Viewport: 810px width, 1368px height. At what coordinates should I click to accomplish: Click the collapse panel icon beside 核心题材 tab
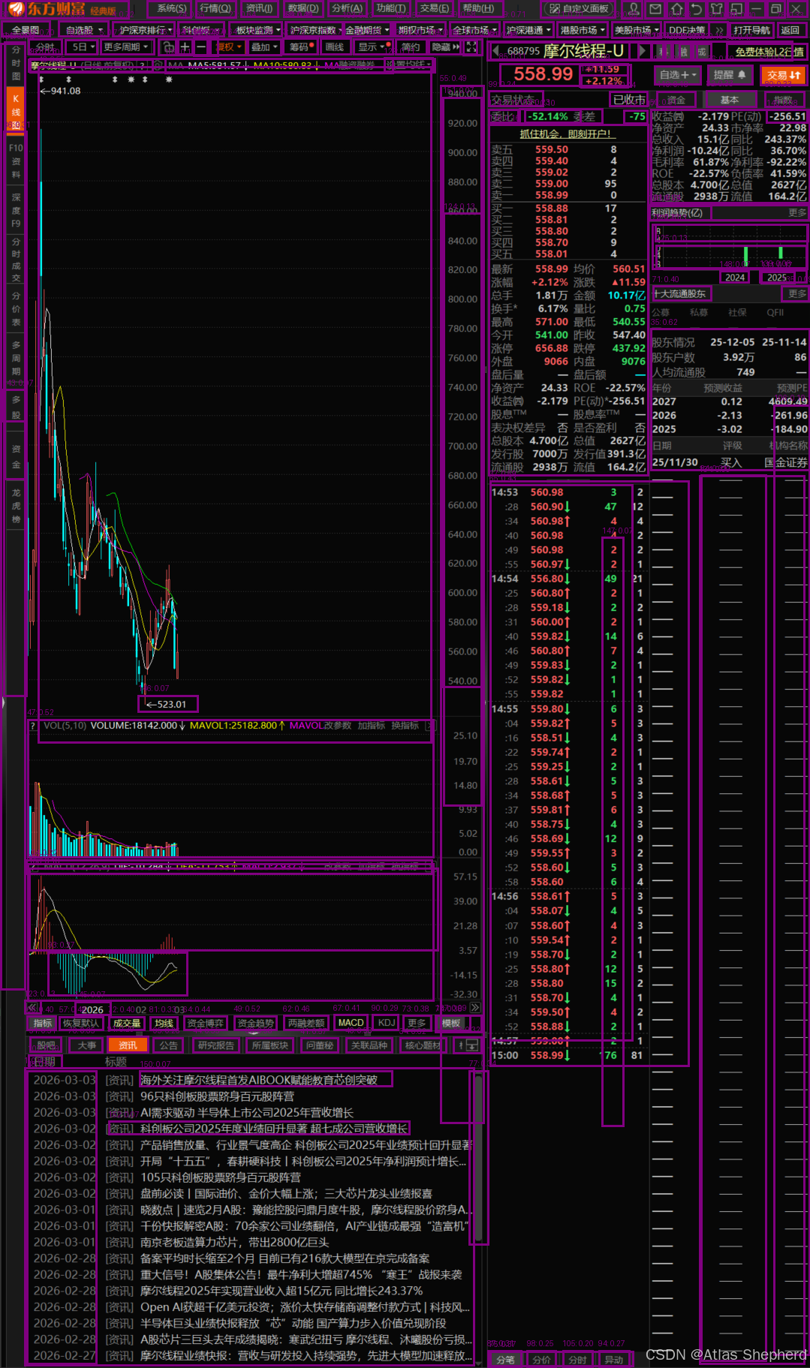coord(471,1045)
